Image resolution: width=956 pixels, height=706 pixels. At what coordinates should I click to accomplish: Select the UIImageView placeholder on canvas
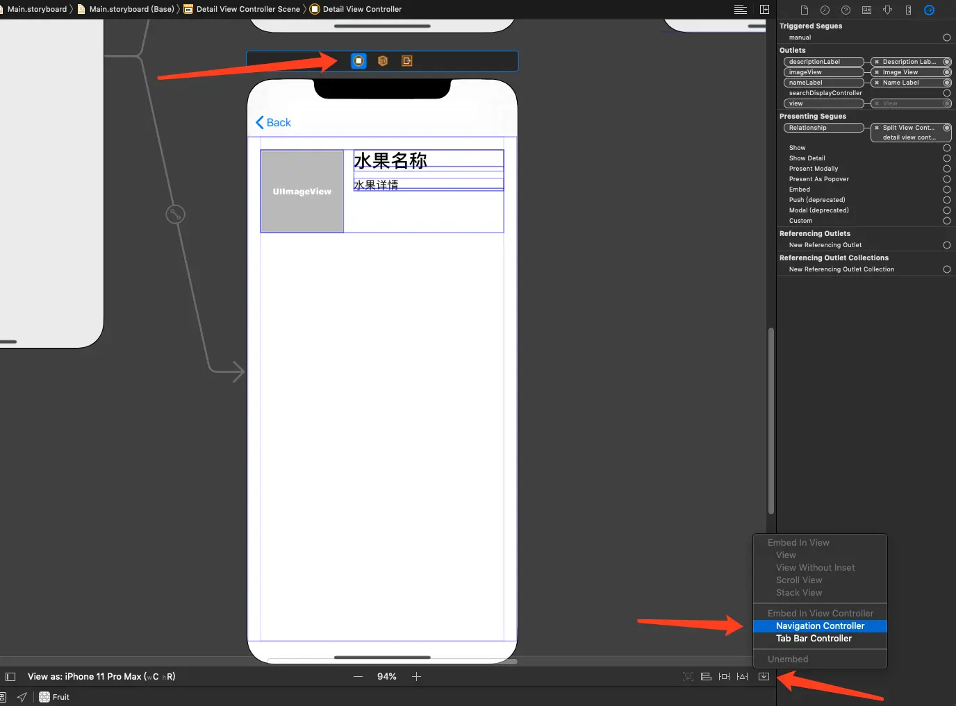point(302,192)
